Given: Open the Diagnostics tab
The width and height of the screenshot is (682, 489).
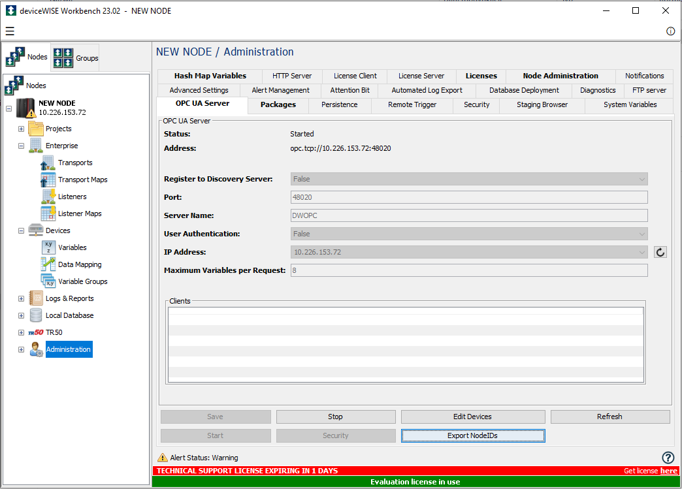Looking at the screenshot, I should [598, 90].
